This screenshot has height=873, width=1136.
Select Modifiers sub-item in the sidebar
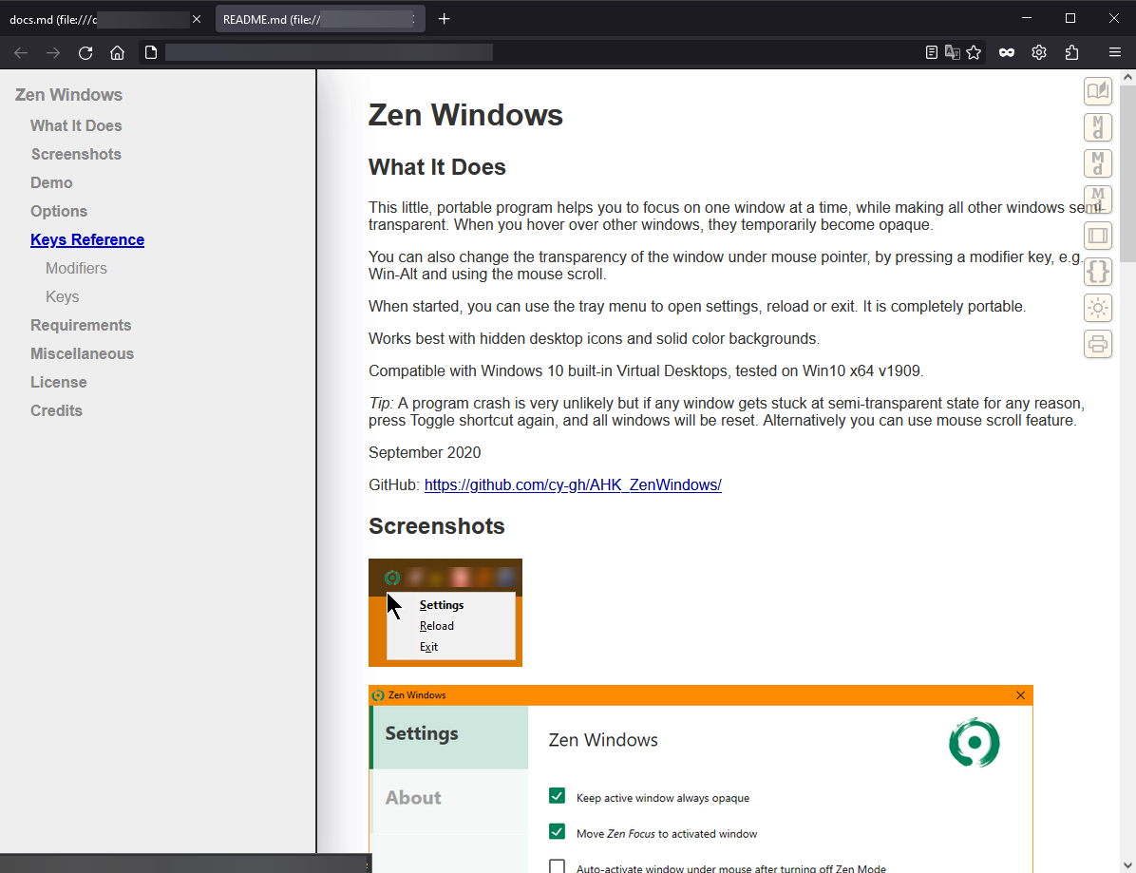tap(76, 268)
